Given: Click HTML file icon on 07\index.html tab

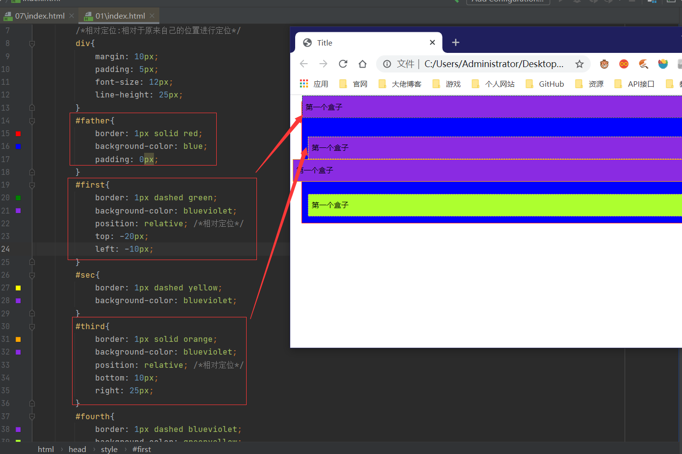Looking at the screenshot, I should tap(8, 16).
